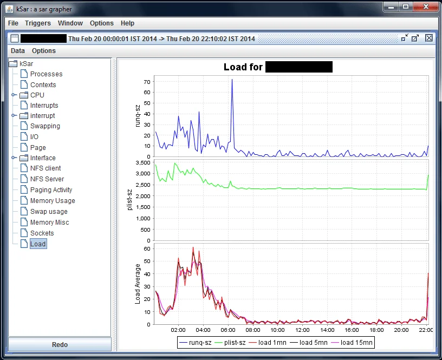Maximize the inner sar data frame
This screenshot has width=442, height=360.
(x=415, y=38)
